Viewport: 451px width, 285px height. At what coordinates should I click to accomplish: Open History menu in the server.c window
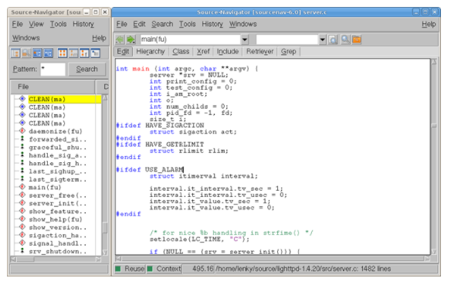click(212, 24)
